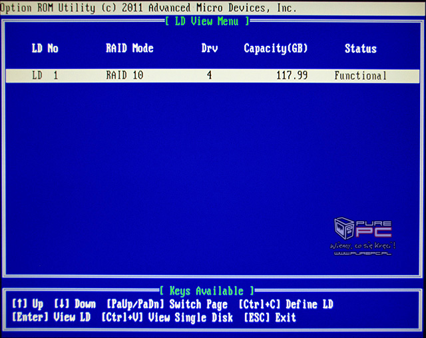The width and height of the screenshot is (426, 338).
Task: Click the '[↓] Down' key hint
Action: coord(75,304)
